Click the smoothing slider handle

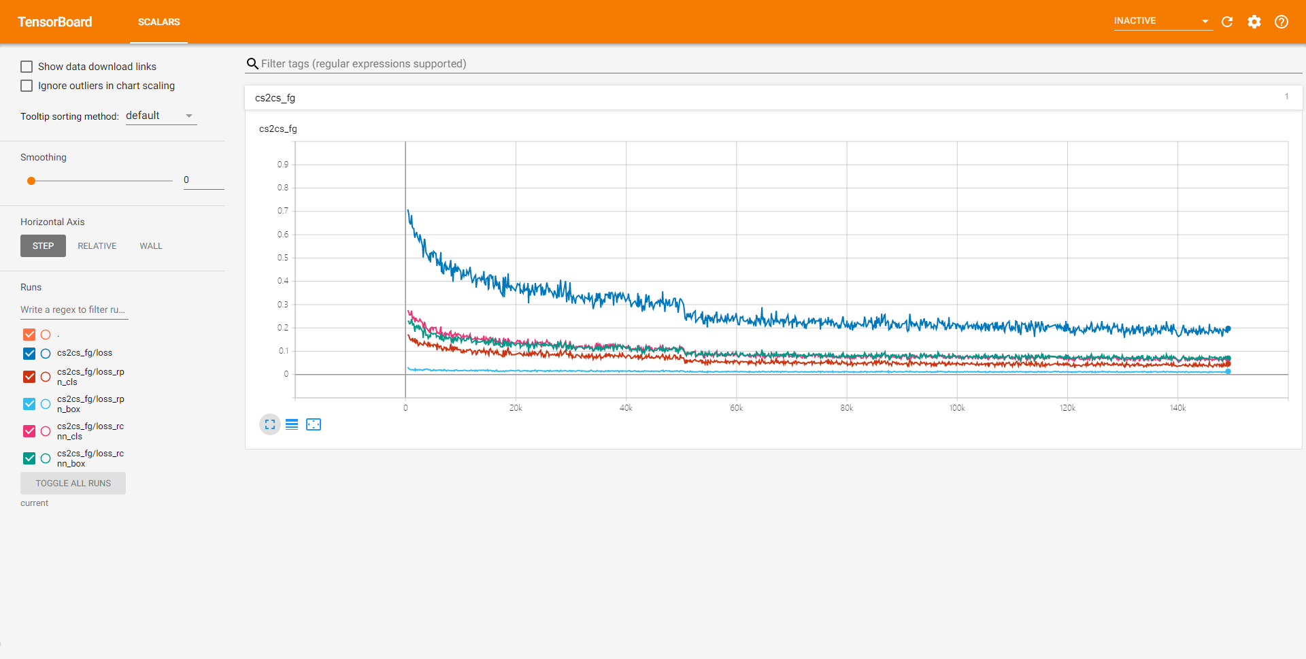31,181
